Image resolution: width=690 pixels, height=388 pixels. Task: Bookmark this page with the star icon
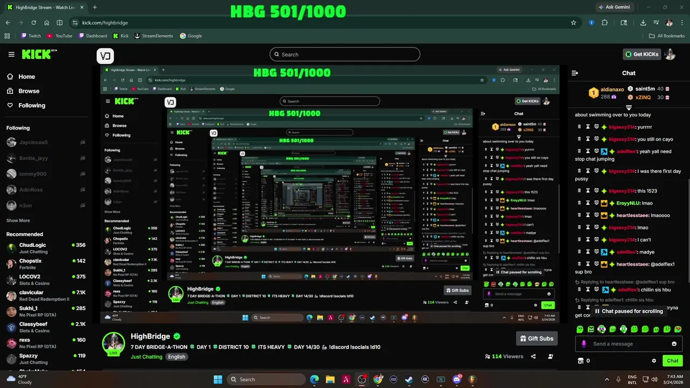click(574, 23)
